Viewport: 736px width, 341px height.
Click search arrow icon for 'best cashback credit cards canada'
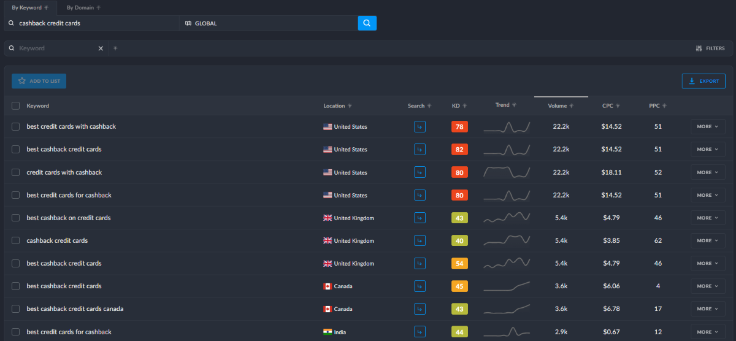point(420,309)
